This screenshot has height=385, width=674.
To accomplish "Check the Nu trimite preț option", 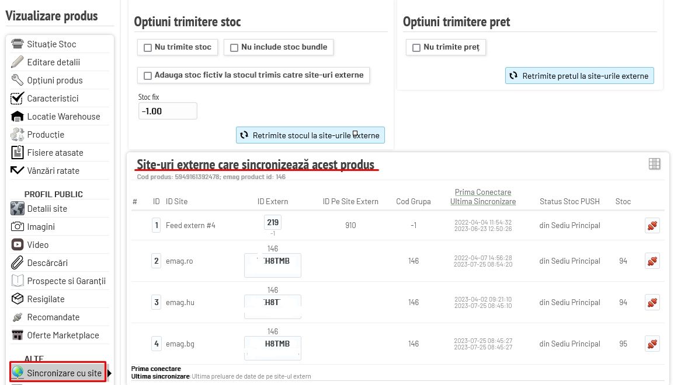I will (x=416, y=48).
